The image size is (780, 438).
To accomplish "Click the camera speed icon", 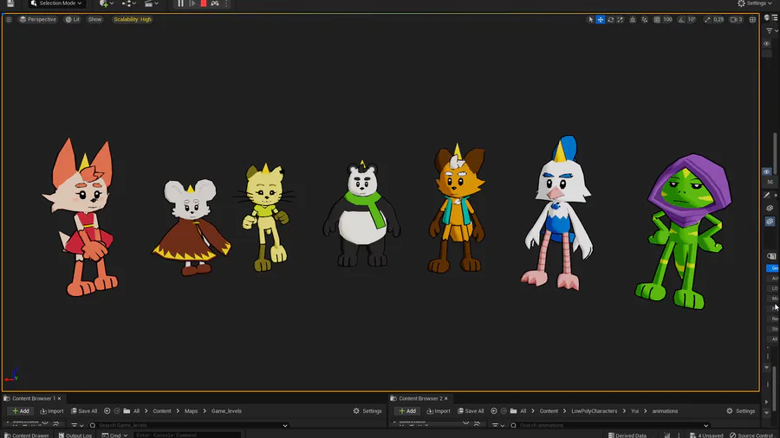I will (x=734, y=19).
